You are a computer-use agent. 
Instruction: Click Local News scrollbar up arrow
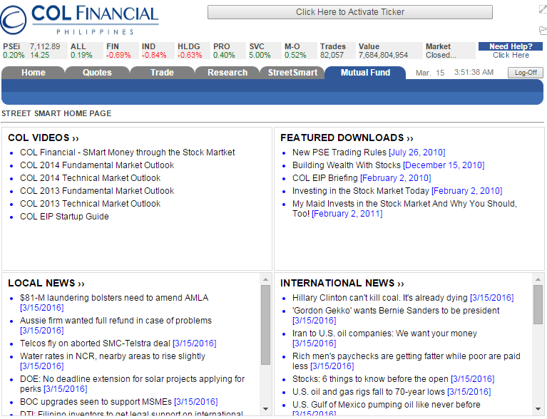tap(265, 279)
